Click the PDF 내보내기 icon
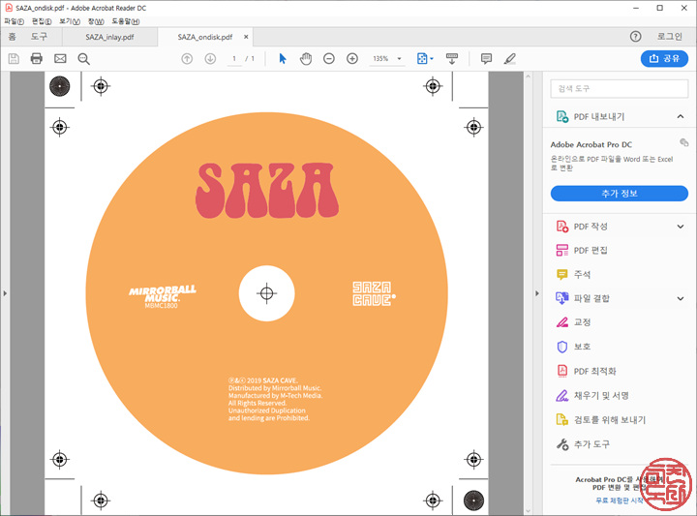Screen dimensions: 697x516 pyautogui.click(x=562, y=116)
